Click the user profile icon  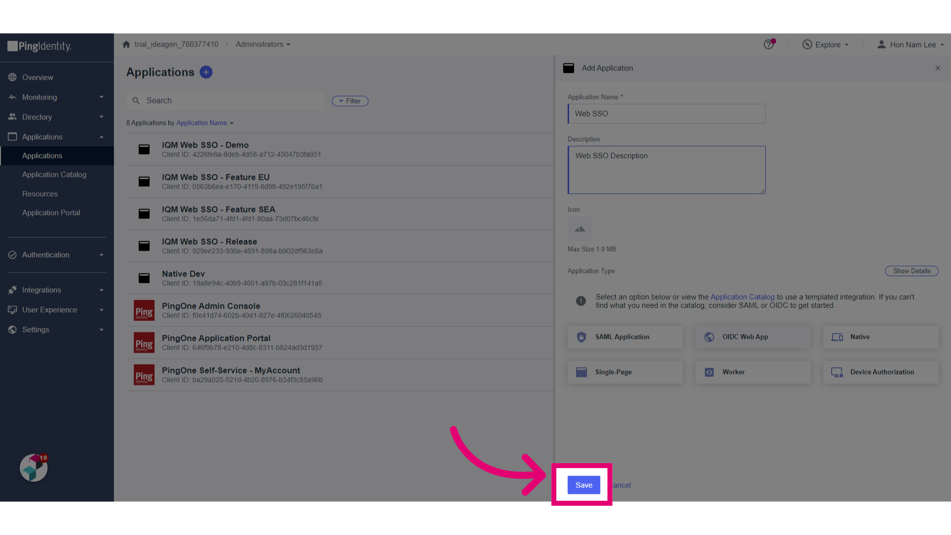(x=881, y=45)
